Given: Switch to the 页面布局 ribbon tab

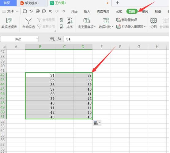Looking at the screenshot, I should 103,11.
